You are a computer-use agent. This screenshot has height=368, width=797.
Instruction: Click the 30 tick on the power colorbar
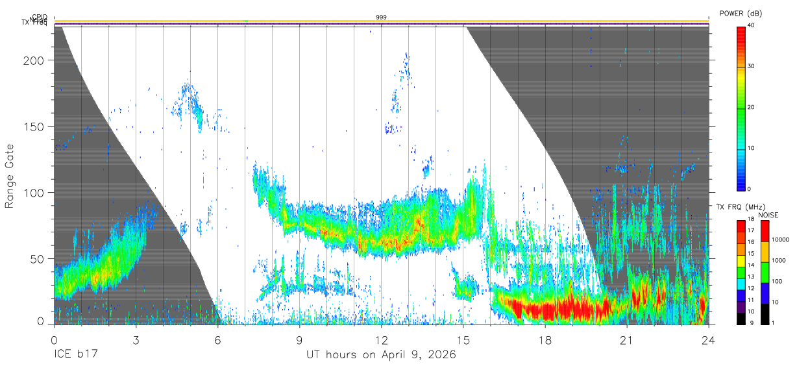(x=751, y=66)
